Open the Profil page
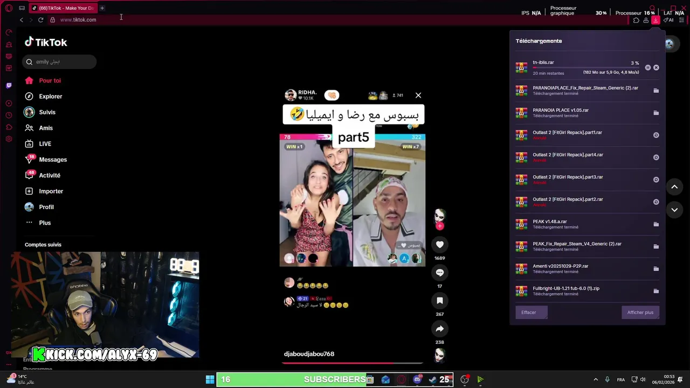 click(39, 207)
